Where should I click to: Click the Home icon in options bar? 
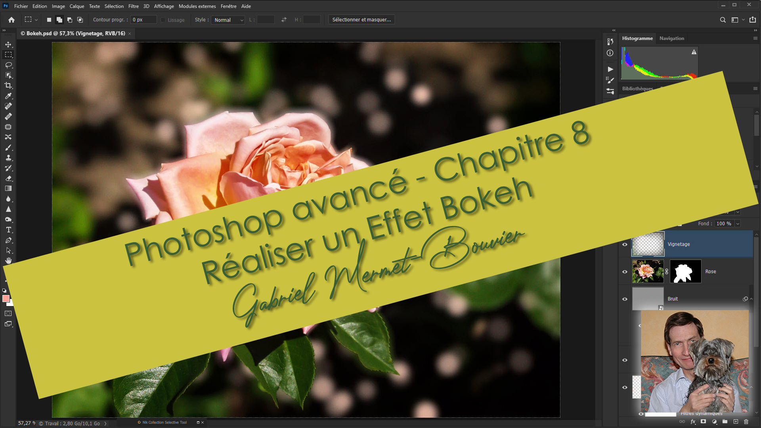click(x=11, y=20)
